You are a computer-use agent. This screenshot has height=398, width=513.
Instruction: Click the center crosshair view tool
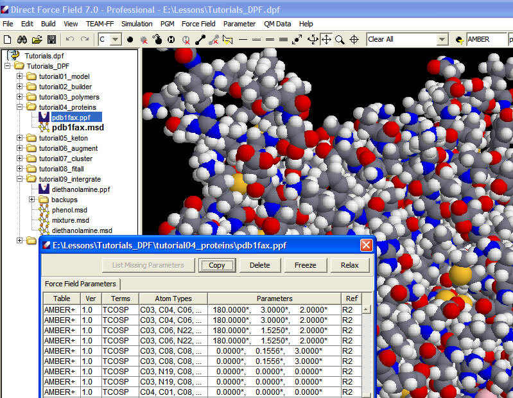pos(354,39)
